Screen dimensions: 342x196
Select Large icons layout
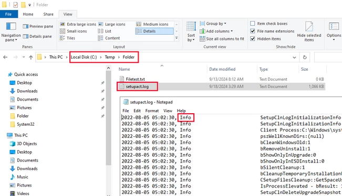[112, 24]
